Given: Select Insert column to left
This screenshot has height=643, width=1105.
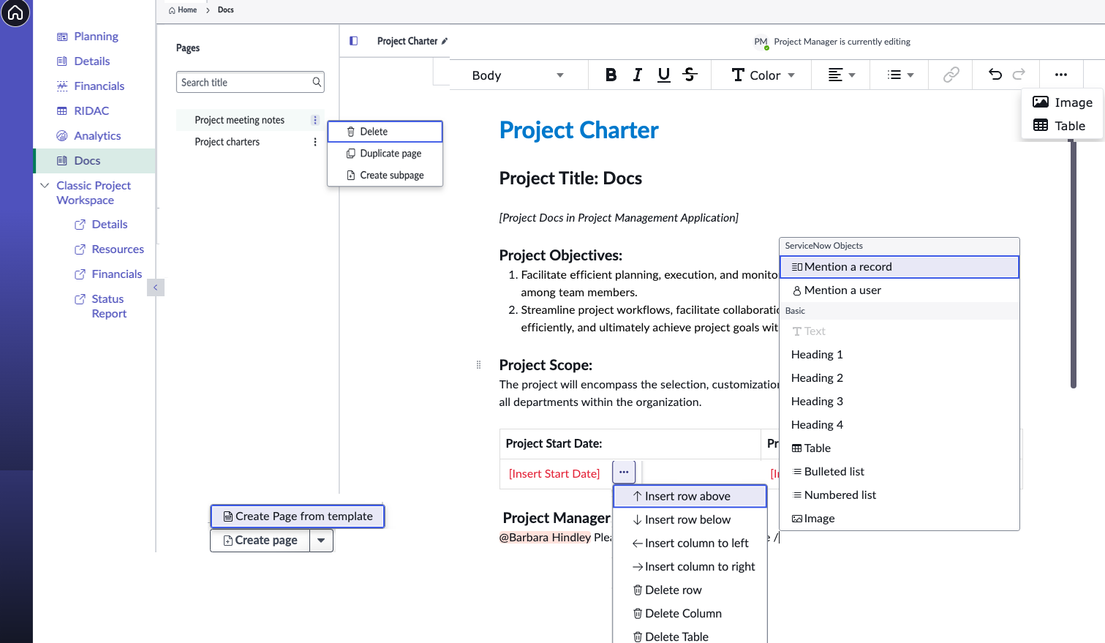Looking at the screenshot, I should pyautogui.click(x=690, y=543).
